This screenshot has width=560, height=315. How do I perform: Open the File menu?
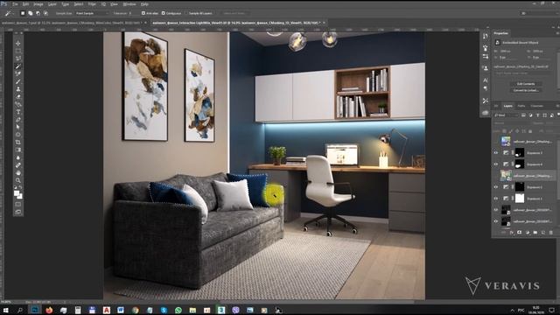[15, 3]
